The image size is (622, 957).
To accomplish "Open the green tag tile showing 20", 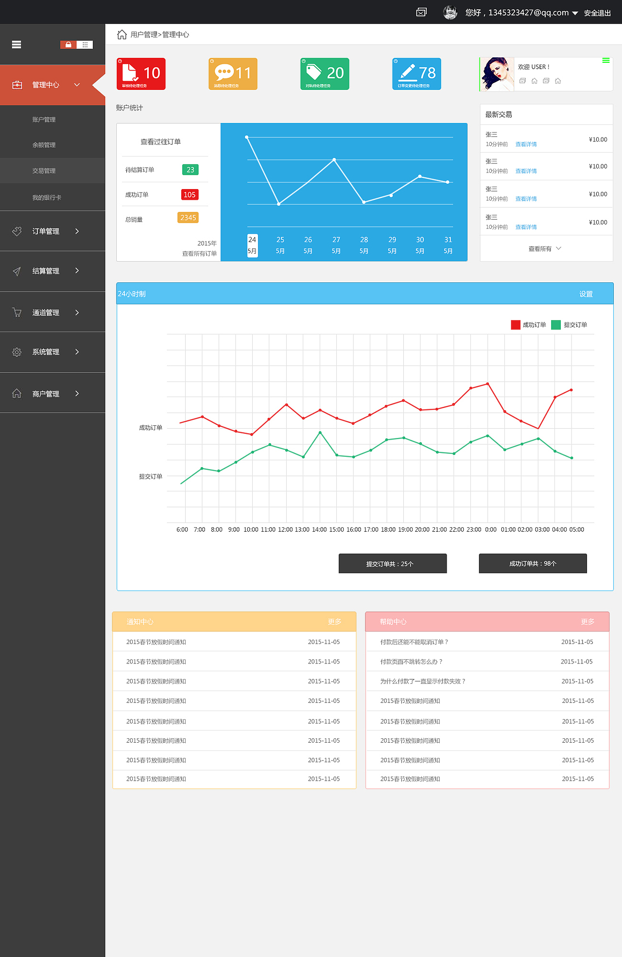I will click(325, 74).
